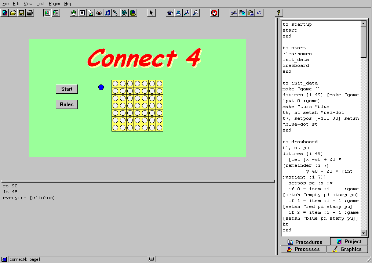Select the eye tool in toolbar
Image resolution: width=372 pixels, height=263 pixels.
point(169,13)
